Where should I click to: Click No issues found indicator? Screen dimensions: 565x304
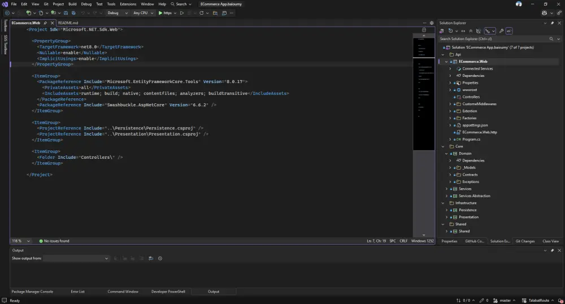(x=54, y=241)
